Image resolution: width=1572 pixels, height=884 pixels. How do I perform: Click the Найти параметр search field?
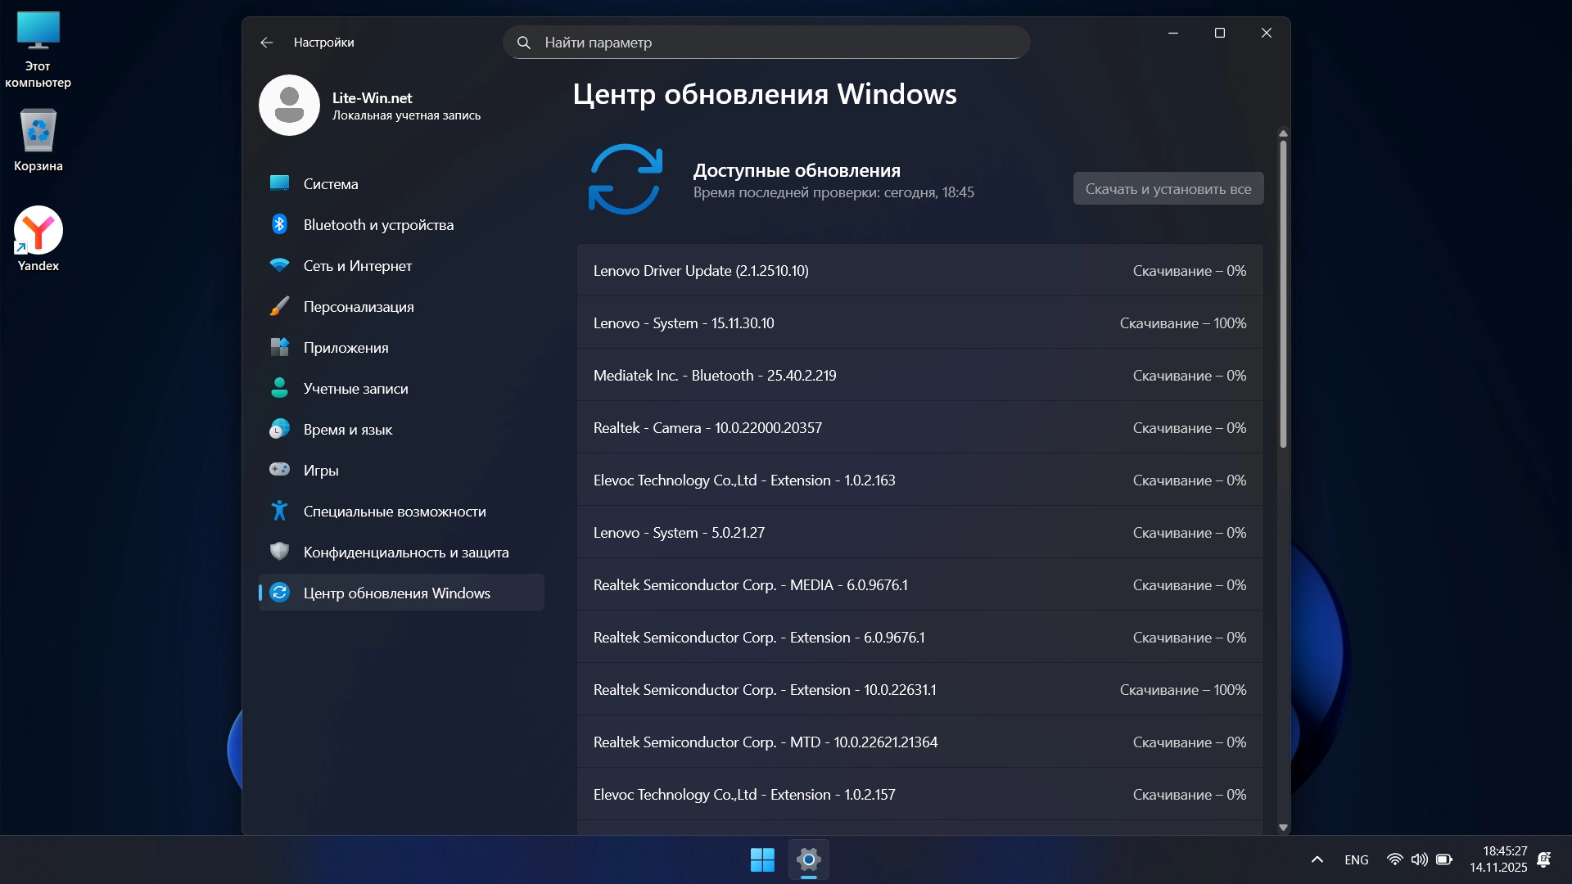(x=766, y=43)
